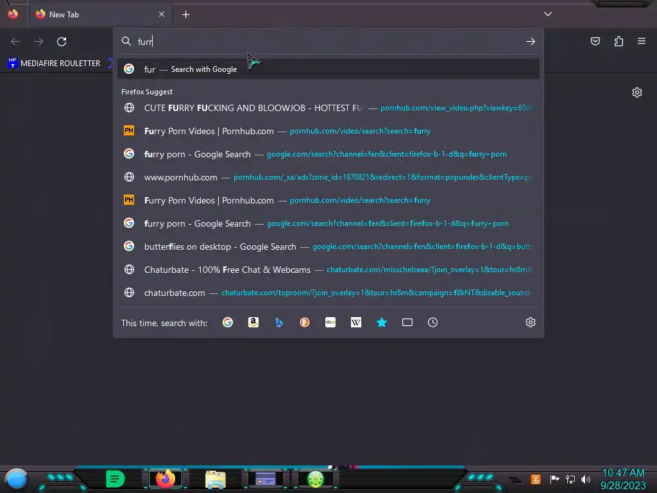Search this time with Amazon
This screenshot has height=493, width=657.
pyautogui.click(x=253, y=322)
